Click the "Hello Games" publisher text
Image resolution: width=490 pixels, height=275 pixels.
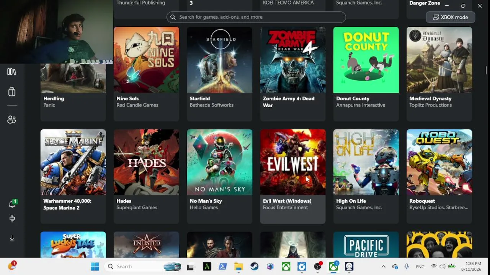tap(204, 207)
